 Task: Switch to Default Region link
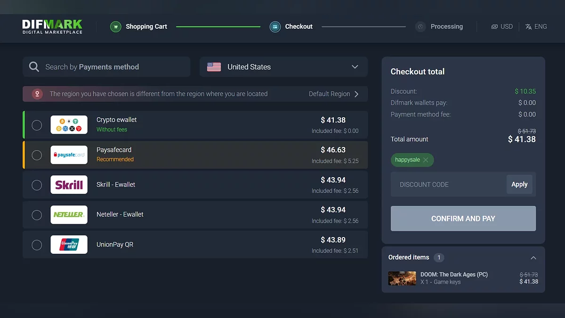click(x=333, y=94)
